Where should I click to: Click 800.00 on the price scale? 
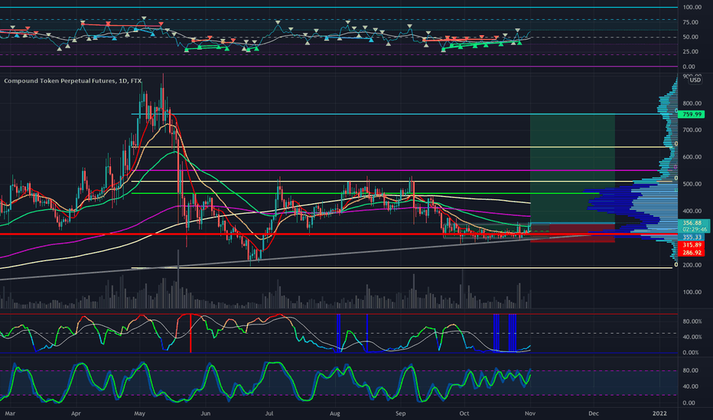coord(692,104)
